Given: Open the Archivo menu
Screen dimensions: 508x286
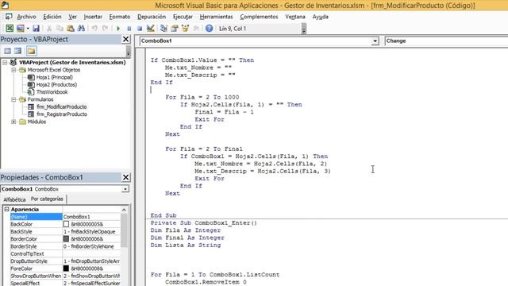Looking at the screenshot, I should [26, 17].
